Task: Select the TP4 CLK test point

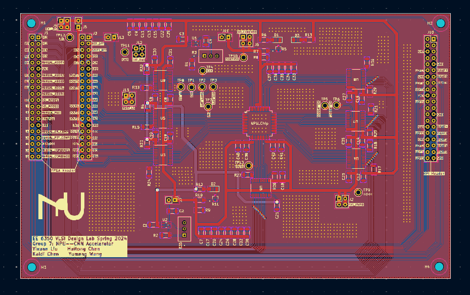Action: coord(203,71)
